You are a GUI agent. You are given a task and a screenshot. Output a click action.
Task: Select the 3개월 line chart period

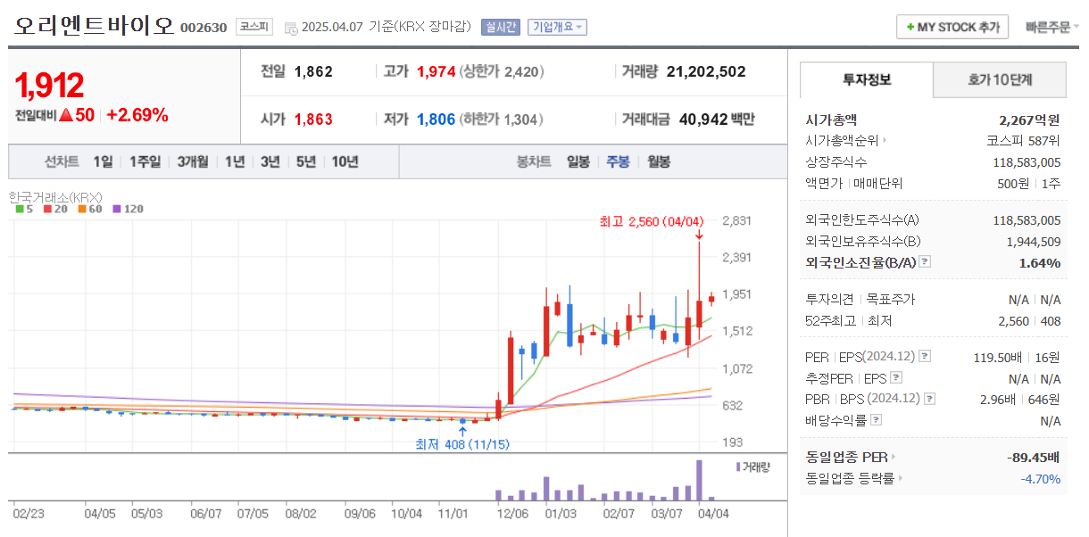[193, 161]
